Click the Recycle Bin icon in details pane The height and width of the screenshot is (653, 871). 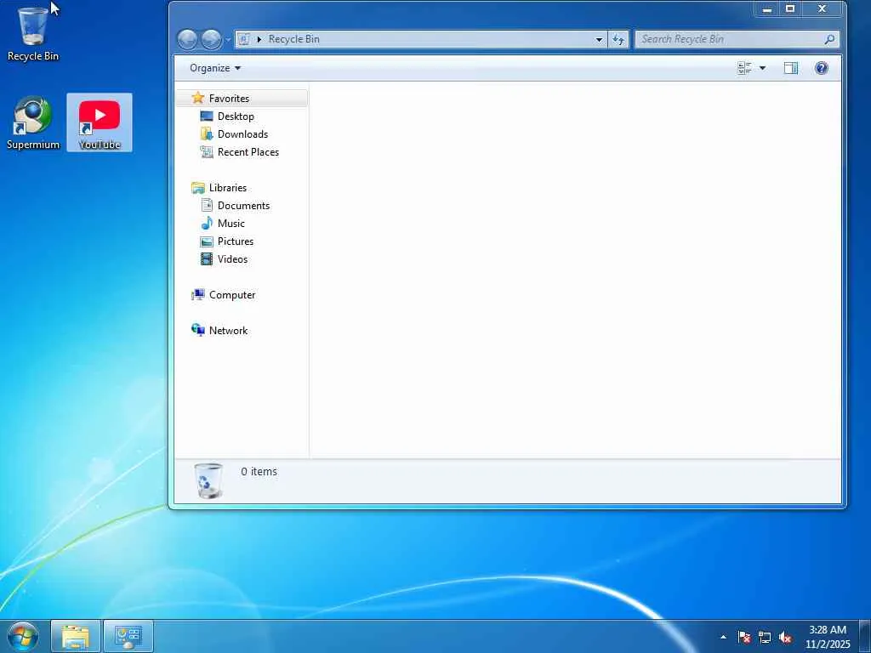coord(209,481)
